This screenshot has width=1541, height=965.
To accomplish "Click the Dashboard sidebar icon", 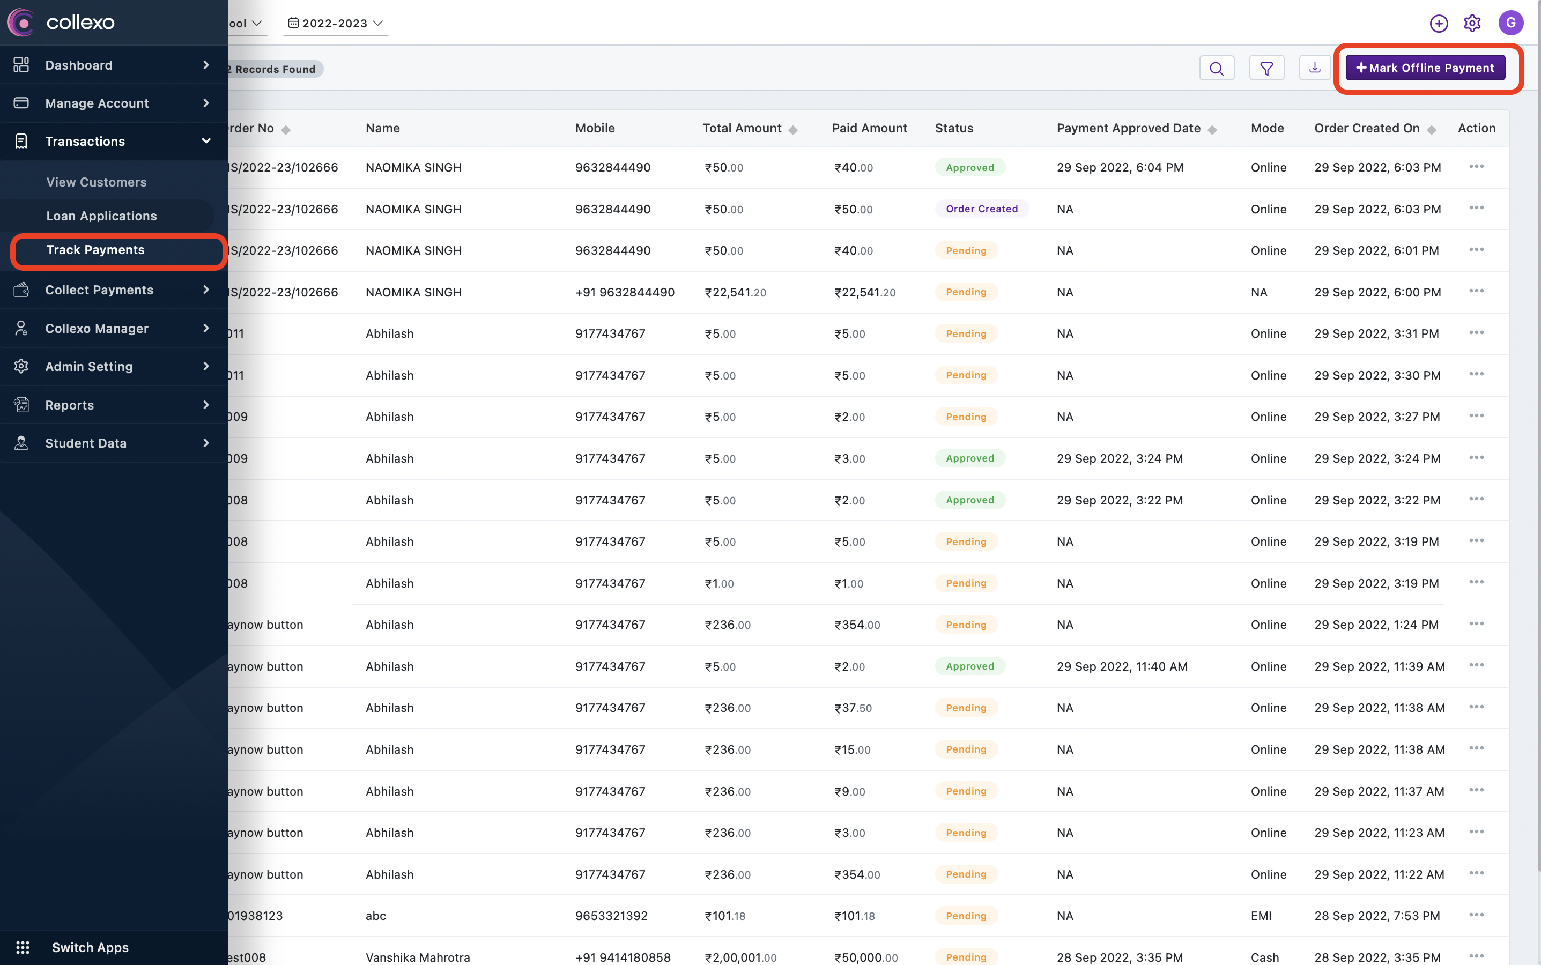I will 21,64.
